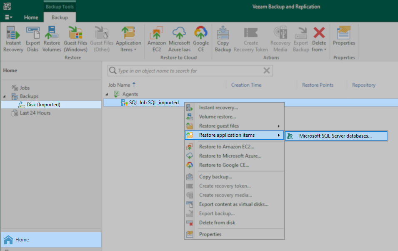Open the Application Items ribbon dropdown
The image size is (398, 251).
(128, 39)
